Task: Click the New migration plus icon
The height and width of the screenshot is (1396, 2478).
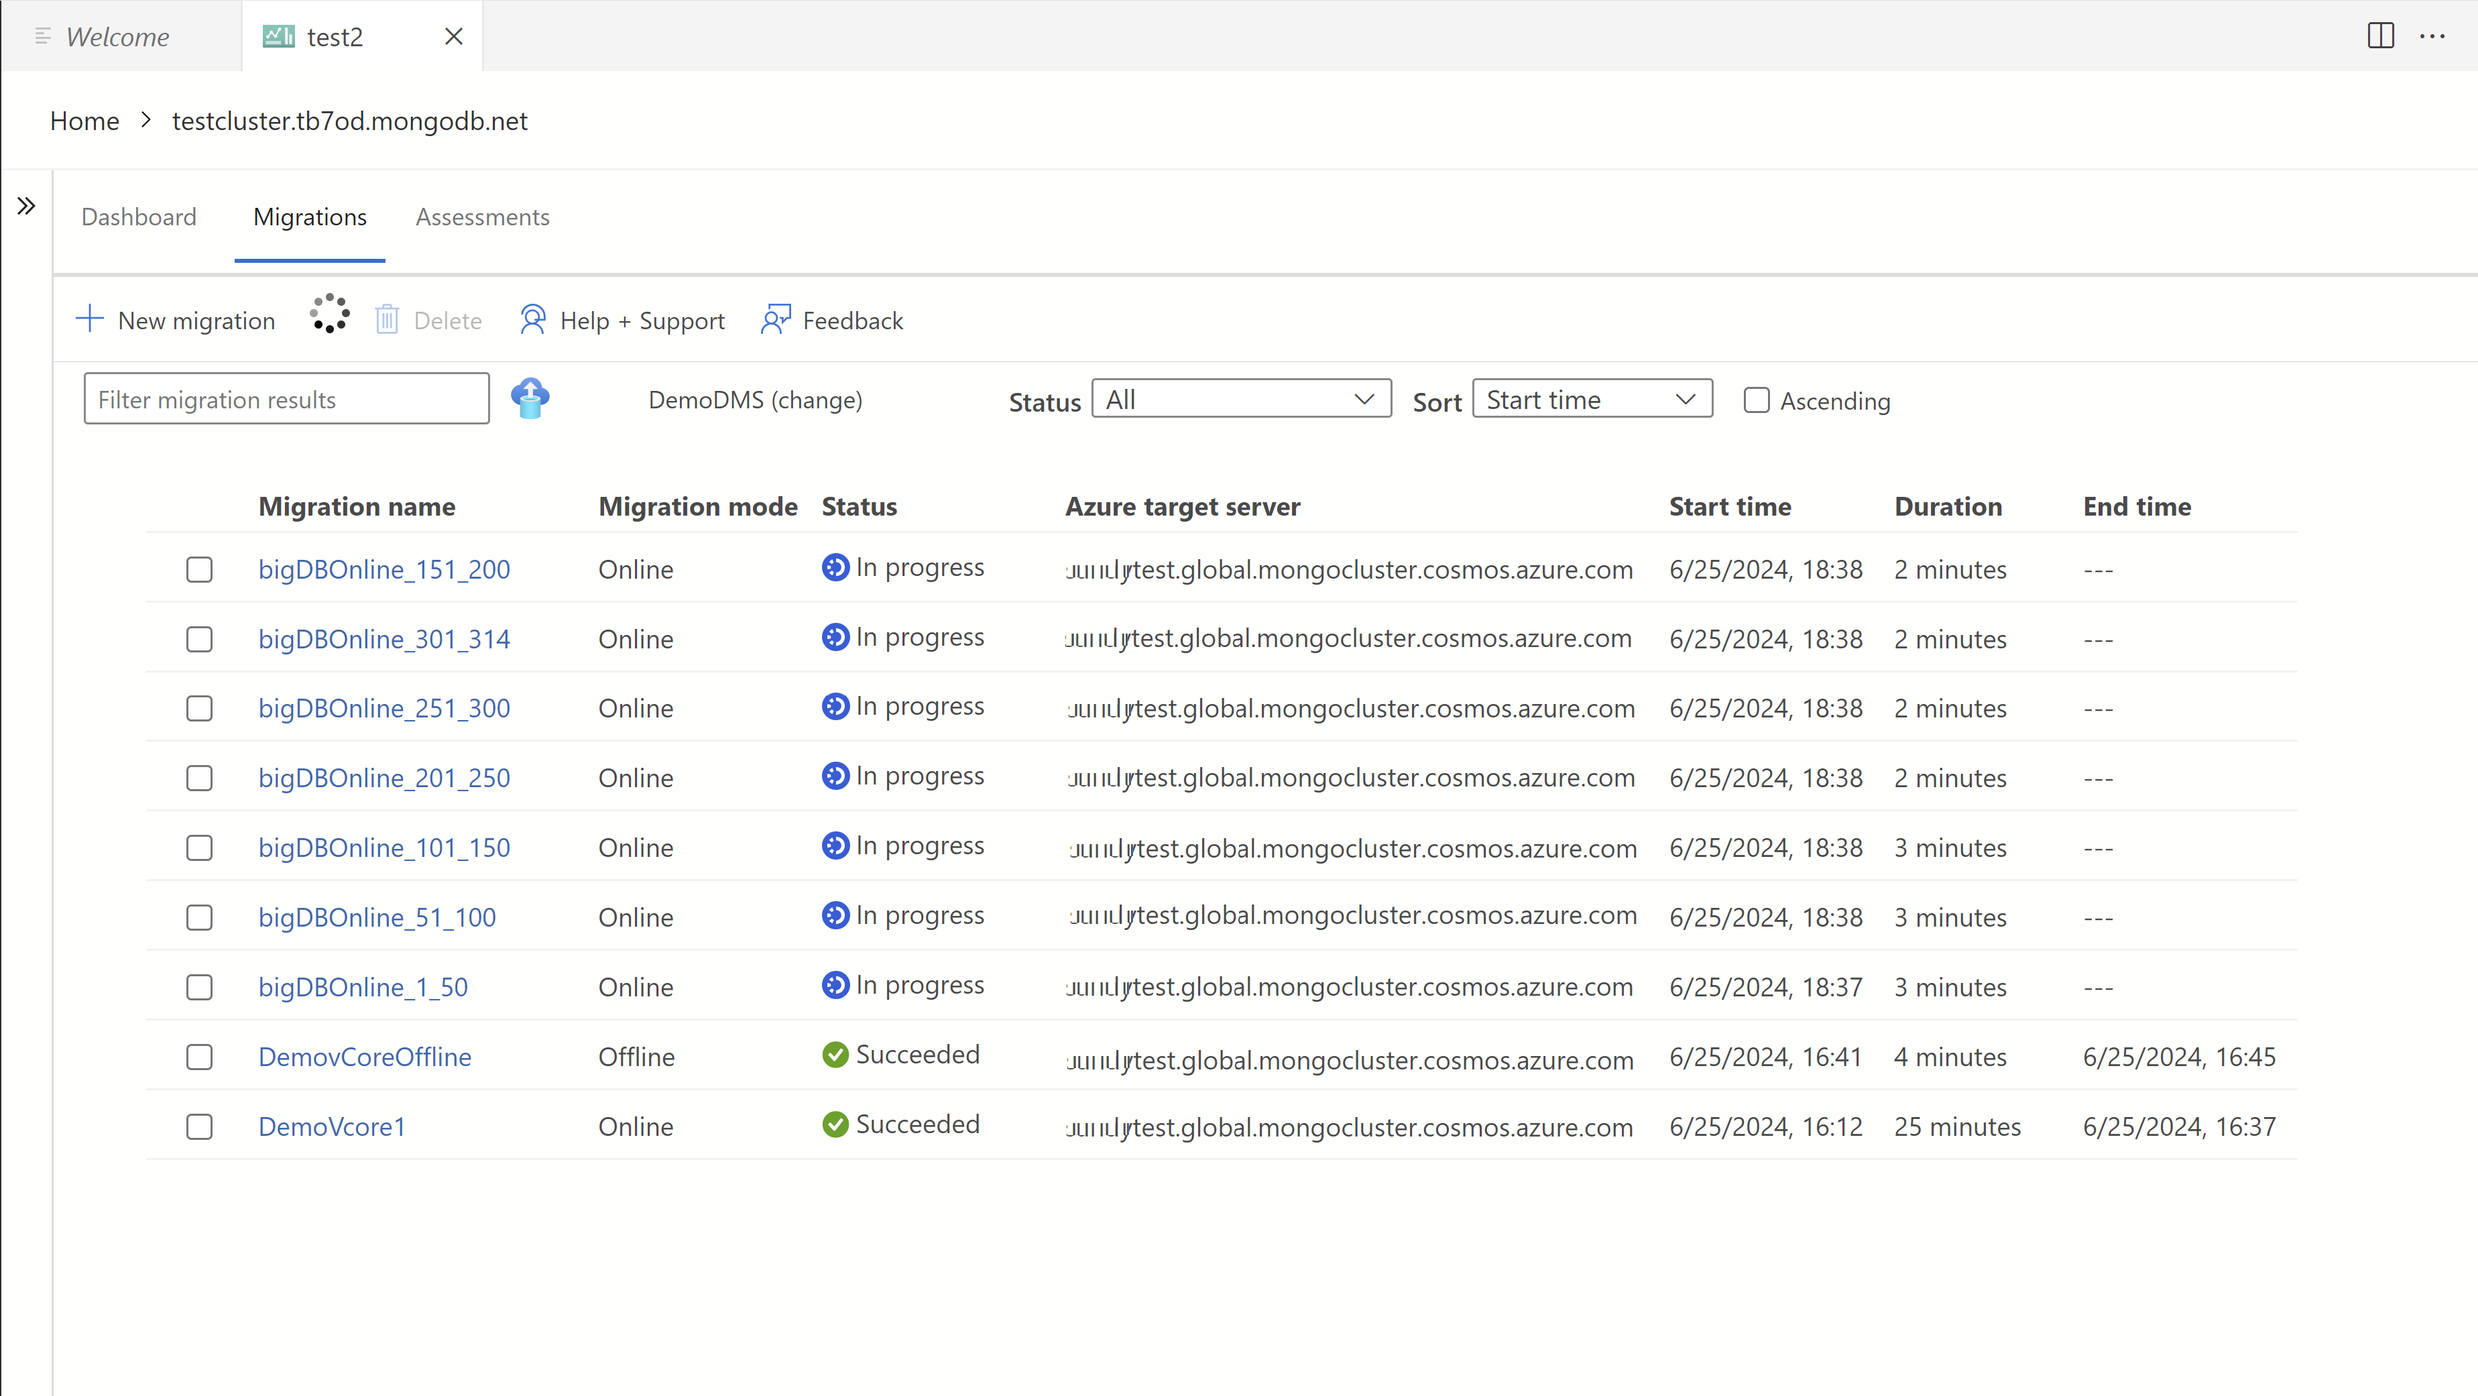Action: [x=89, y=318]
